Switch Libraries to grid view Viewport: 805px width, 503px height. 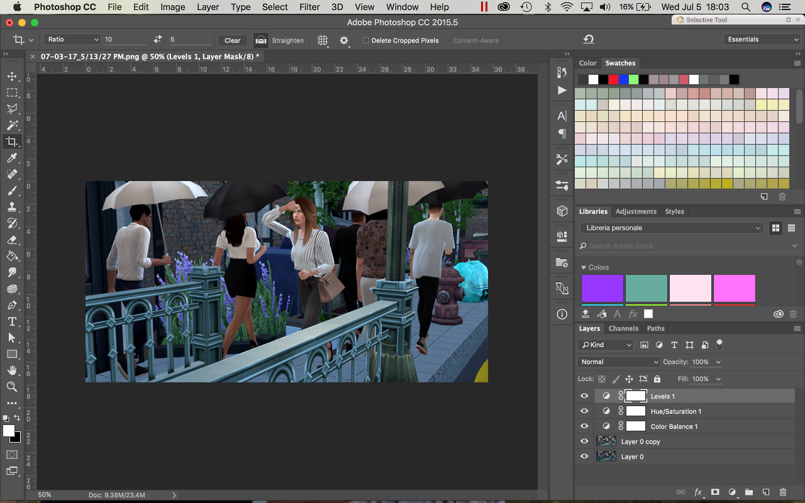point(775,228)
